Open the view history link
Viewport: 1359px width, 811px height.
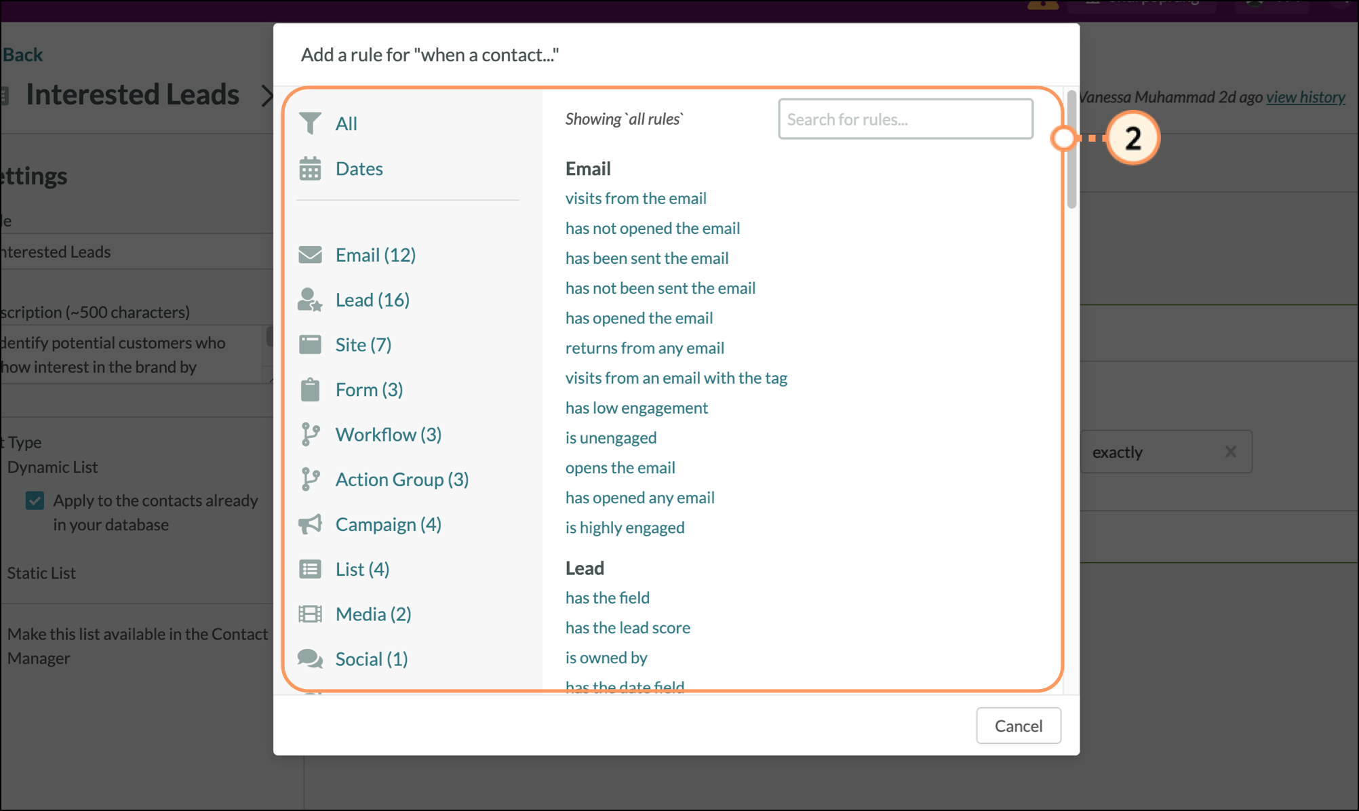(1305, 97)
